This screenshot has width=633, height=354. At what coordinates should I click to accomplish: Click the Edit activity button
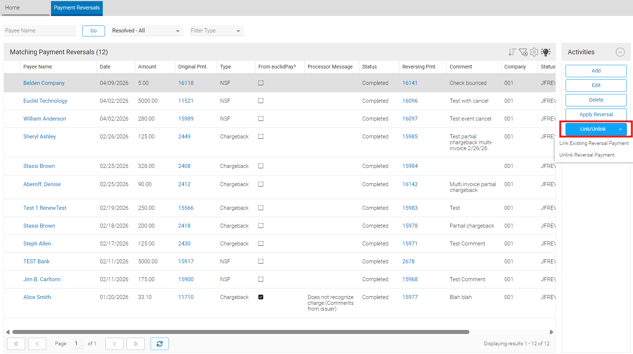click(x=596, y=86)
